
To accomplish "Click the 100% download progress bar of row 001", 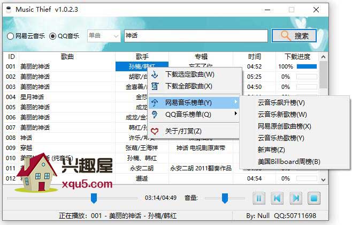I will [x=307, y=66].
